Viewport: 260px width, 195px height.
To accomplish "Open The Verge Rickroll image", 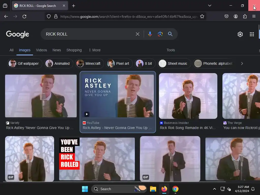I will (x=241, y=96).
